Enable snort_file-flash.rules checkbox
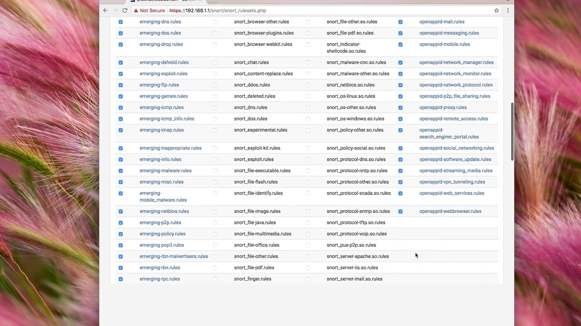The height and width of the screenshot is (326, 581). click(x=215, y=182)
